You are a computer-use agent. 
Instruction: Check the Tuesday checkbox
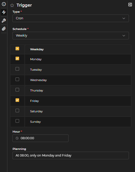(17, 69)
